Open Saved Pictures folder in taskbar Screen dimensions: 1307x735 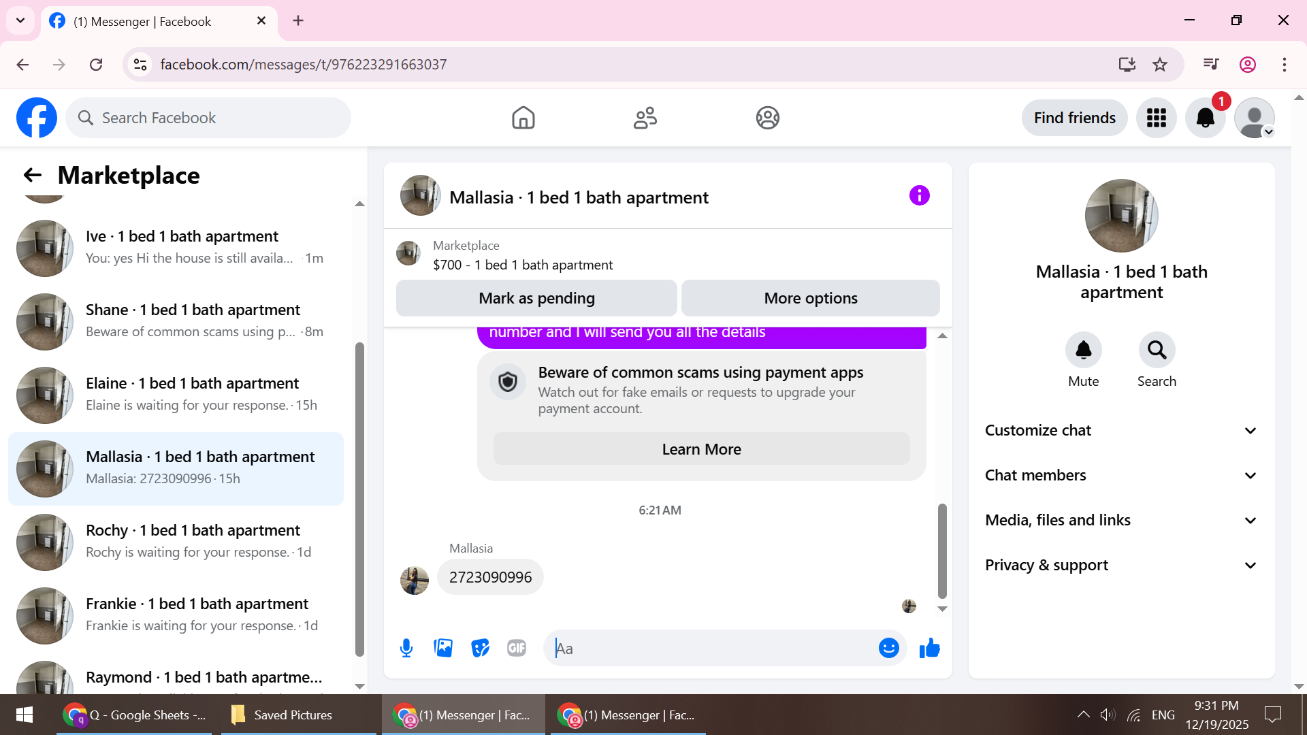pyautogui.click(x=283, y=715)
